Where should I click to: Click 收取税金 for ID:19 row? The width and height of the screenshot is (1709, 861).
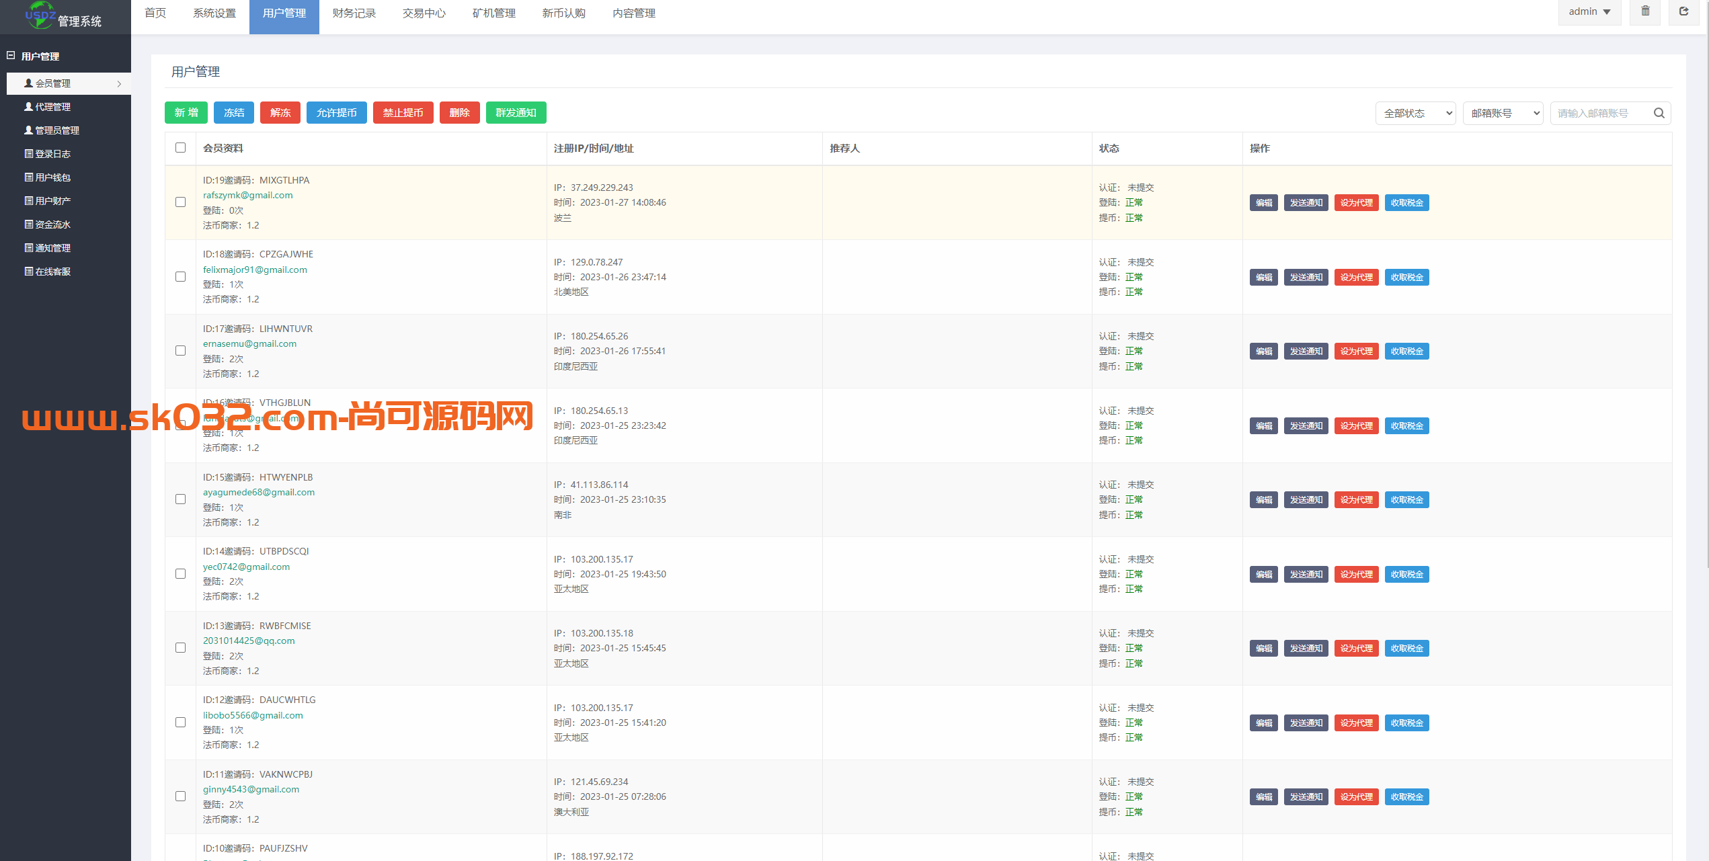1407,203
